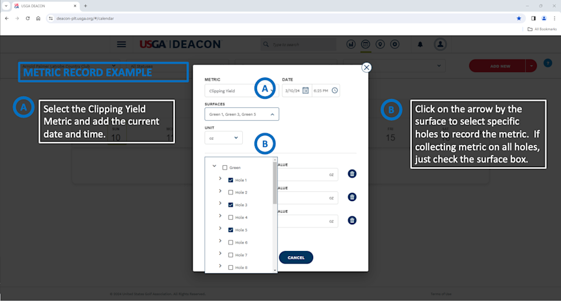Check the Hole 6 checkbox
561x301 pixels.
(230, 242)
